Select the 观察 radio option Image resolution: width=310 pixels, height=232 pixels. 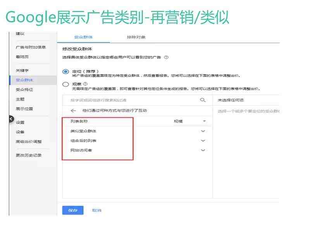pos(65,84)
